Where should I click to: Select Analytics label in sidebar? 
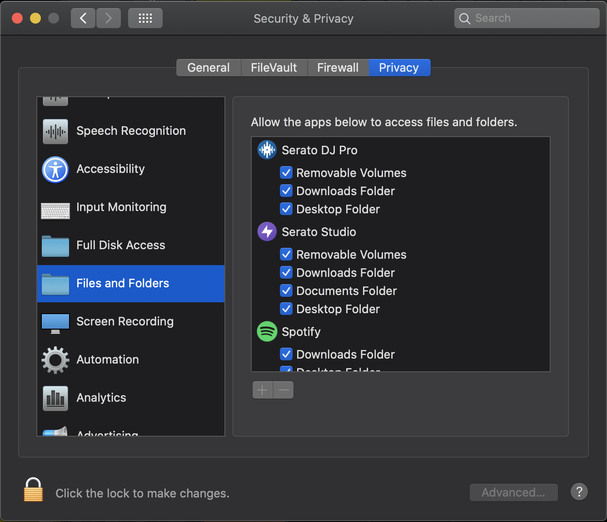coord(101,398)
